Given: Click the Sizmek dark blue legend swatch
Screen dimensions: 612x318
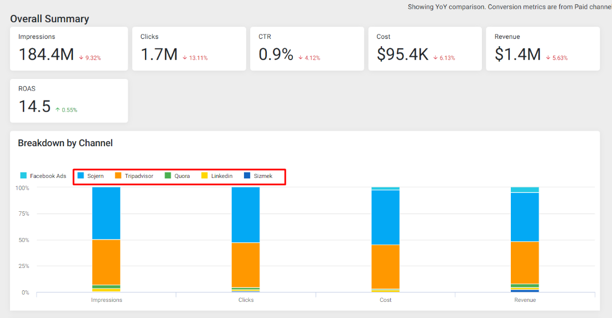Looking at the screenshot, I should click(x=247, y=176).
